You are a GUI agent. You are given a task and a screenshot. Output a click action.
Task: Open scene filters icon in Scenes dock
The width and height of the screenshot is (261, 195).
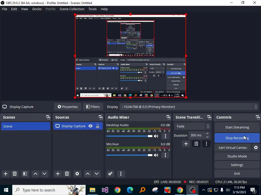point(25,174)
